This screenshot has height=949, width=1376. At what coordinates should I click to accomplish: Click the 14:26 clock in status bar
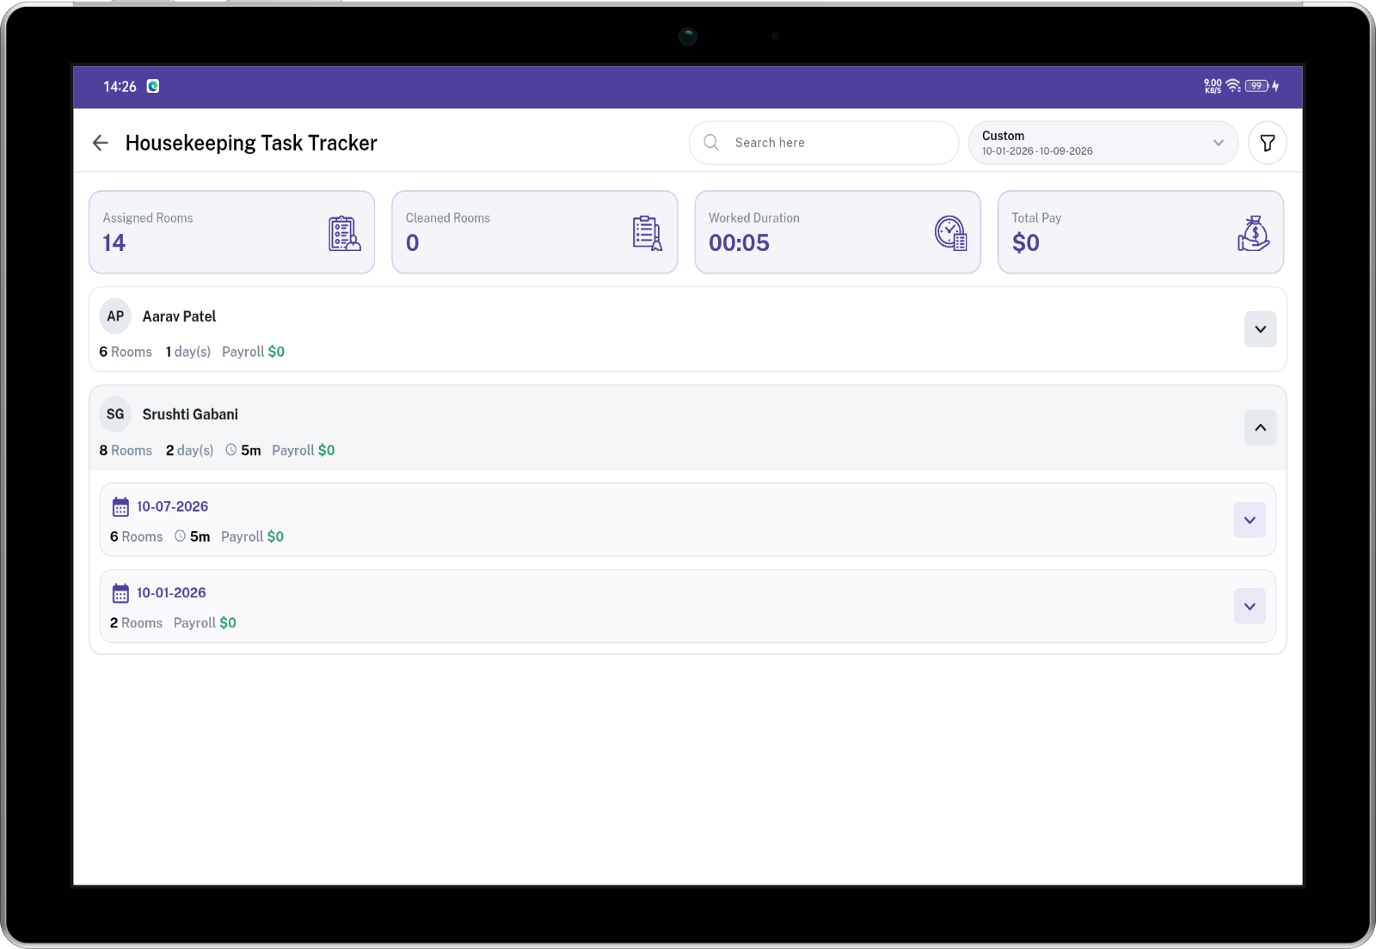point(120,87)
